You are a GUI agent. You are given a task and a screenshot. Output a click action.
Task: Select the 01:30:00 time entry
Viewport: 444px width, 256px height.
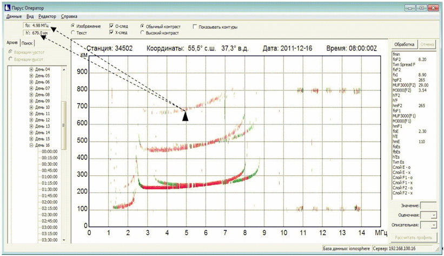(50, 189)
